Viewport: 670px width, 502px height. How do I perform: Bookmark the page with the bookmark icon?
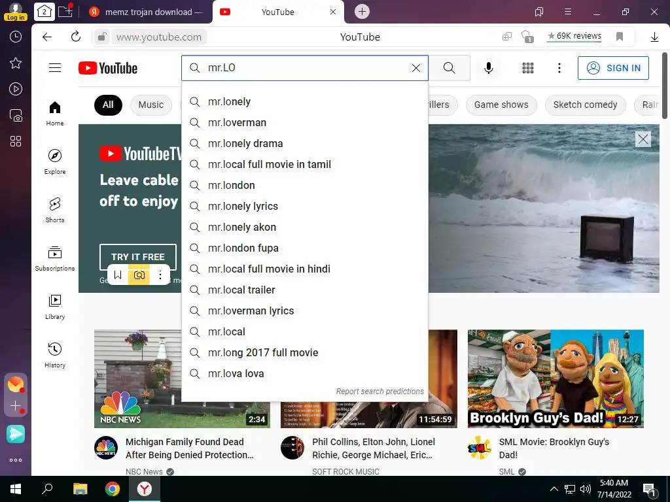[620, 37]
